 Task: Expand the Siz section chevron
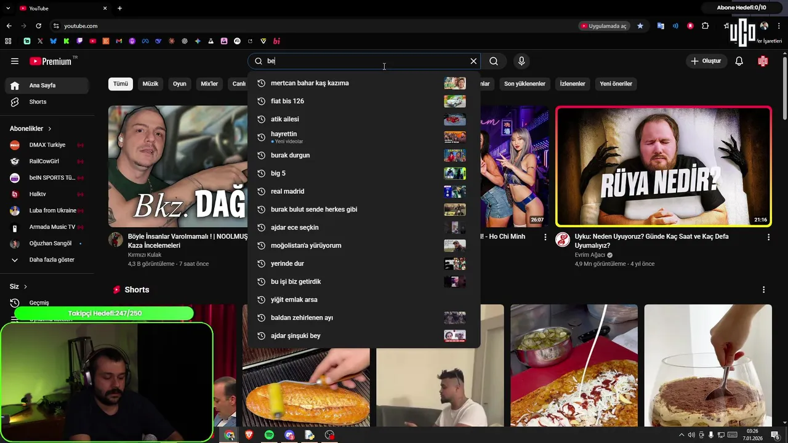[x=25, y=287]
